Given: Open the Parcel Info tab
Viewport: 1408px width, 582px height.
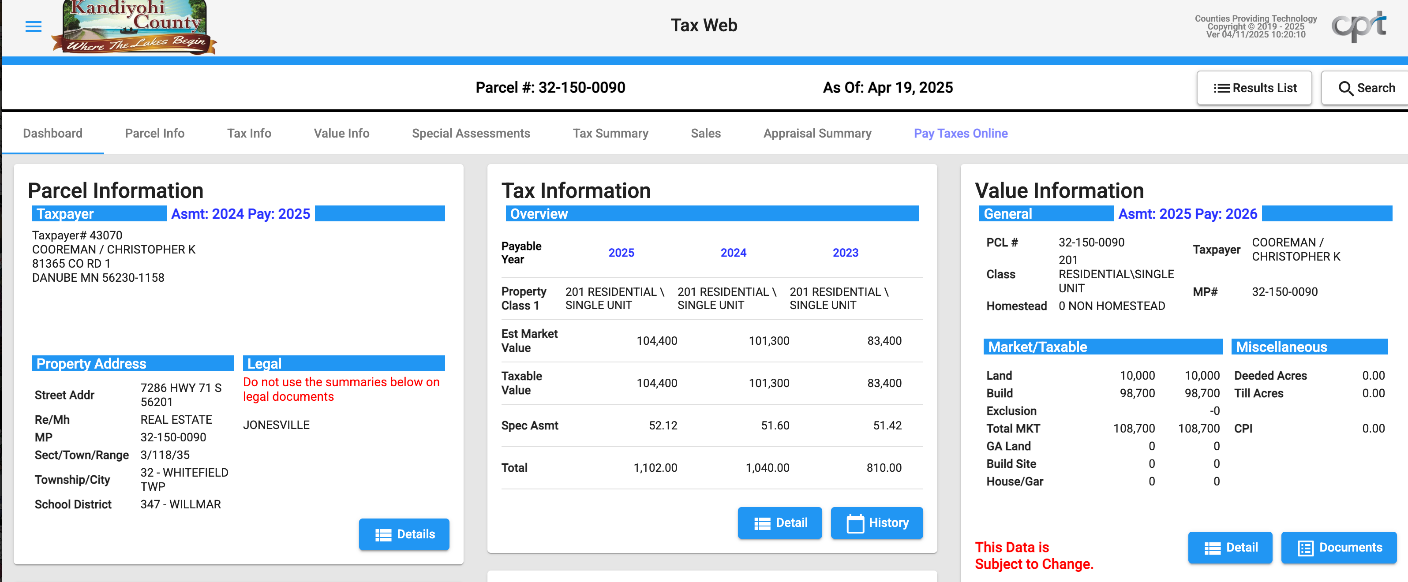Looking at the screenshot, I should pyautogui.click(x=155, y=133).
